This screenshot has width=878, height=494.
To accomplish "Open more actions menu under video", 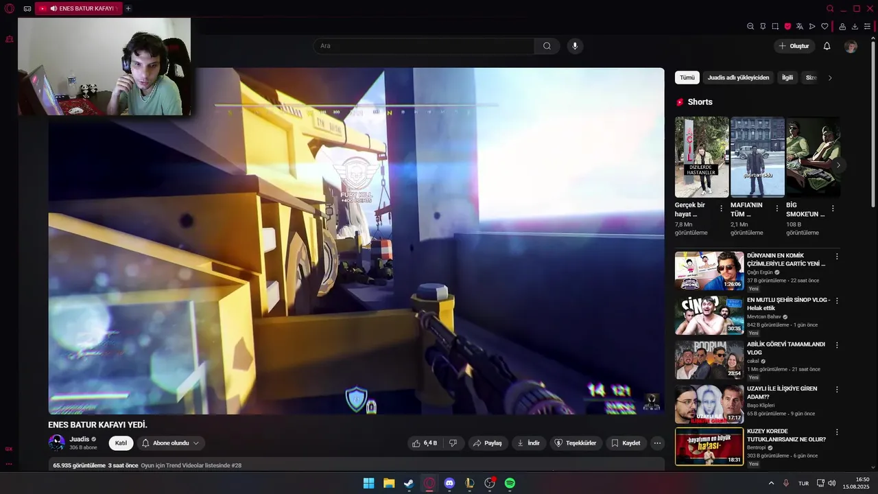I will coord(657,443).
